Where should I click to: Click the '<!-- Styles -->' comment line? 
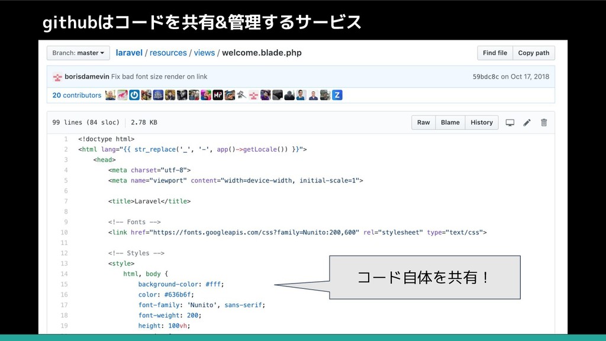(137, 253)
